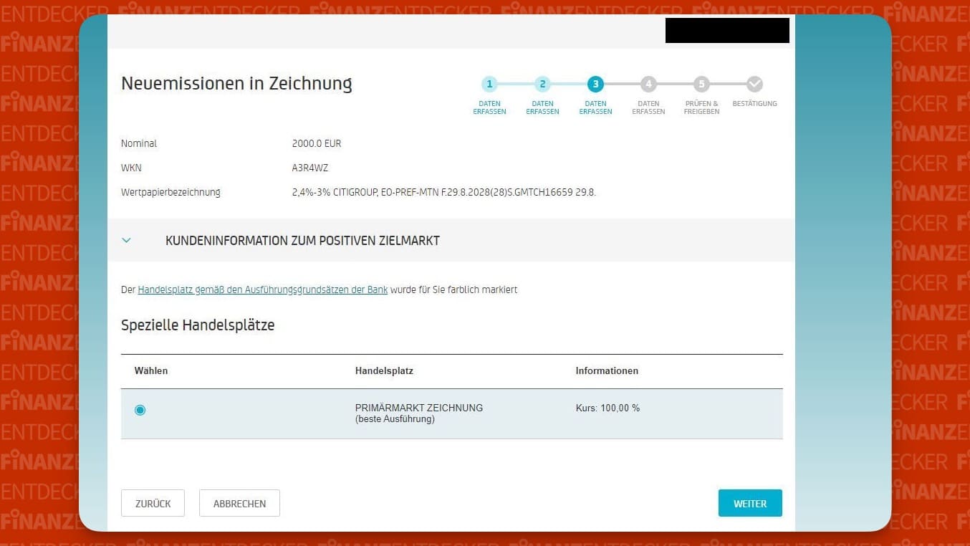Click the Weiter button

click(x=750, y=503)
